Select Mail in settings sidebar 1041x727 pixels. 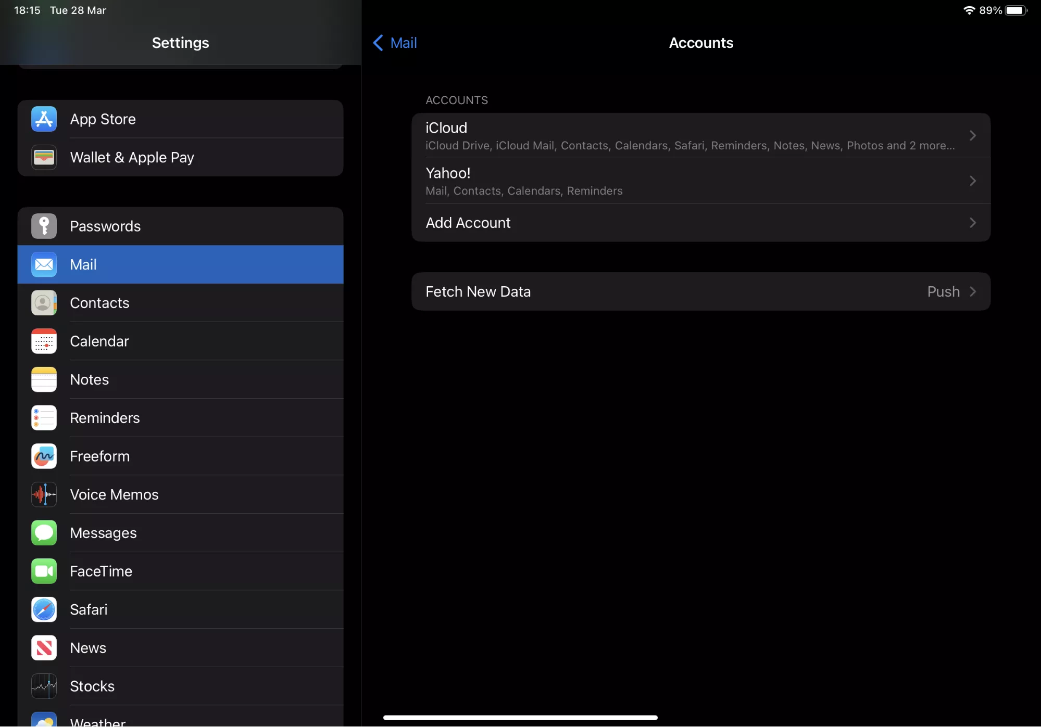tap(180, 265)
